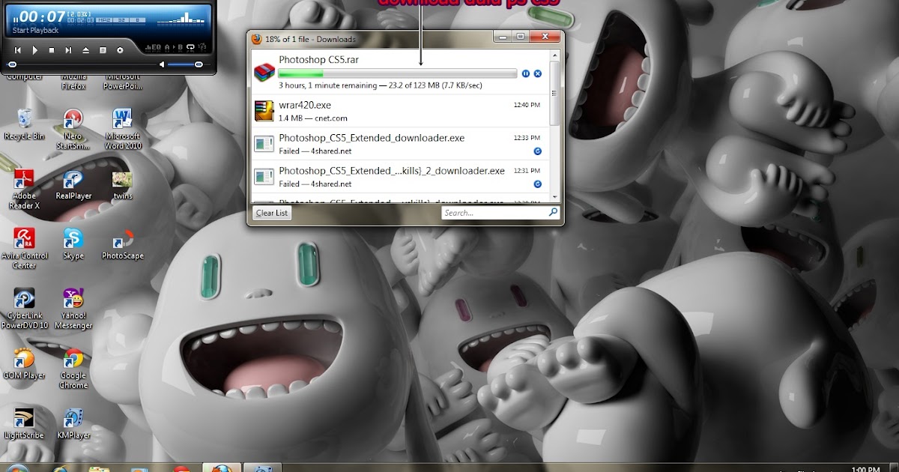This screenshot has height=472, width=899.
Task: Click the wrar420.exe installer icon
Action: [264, 110]
